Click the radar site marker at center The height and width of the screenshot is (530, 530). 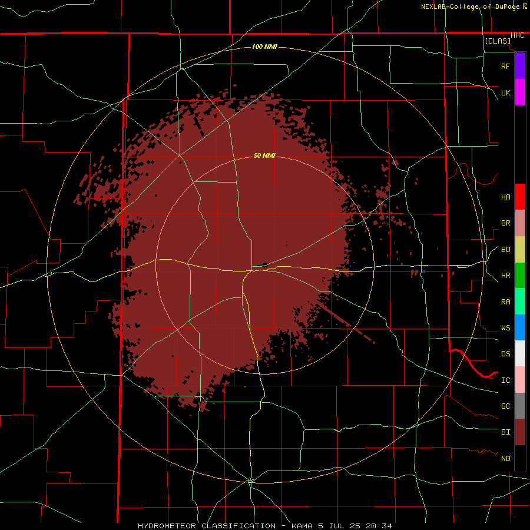pos(265,264)
